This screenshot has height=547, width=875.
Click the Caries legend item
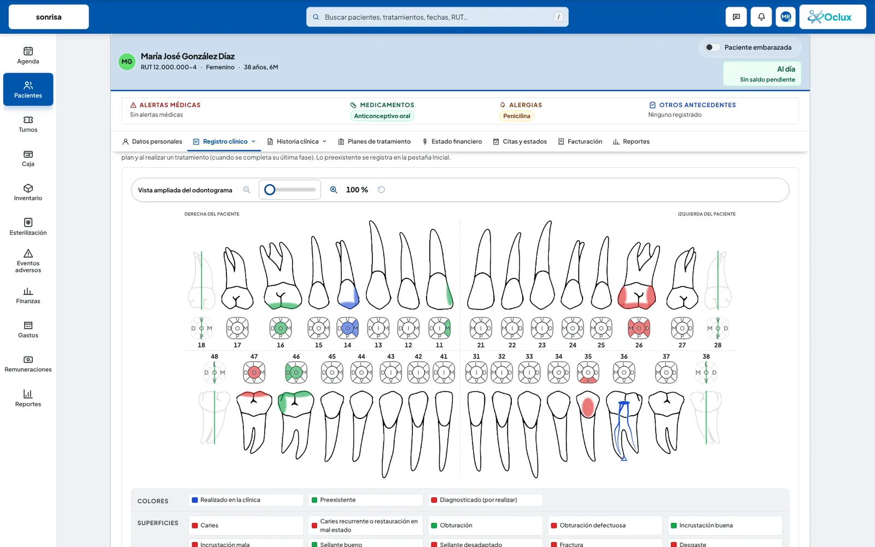tap(246, 526)
